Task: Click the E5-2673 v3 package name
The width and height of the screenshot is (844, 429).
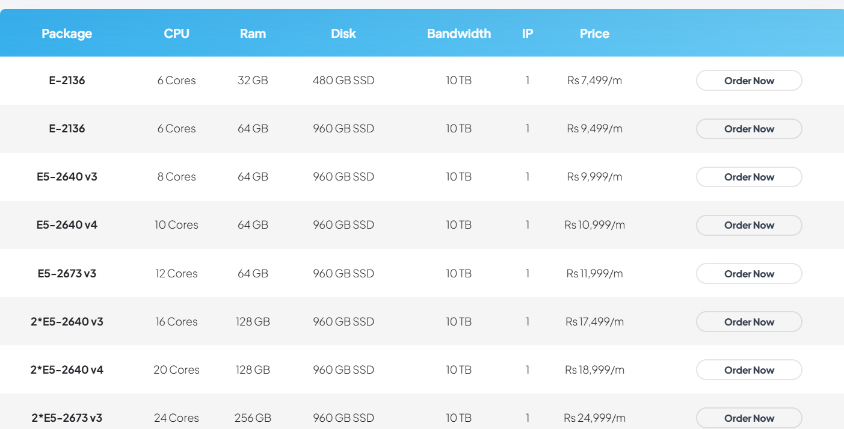Action: pyautogui.click(x=67, y=273)
